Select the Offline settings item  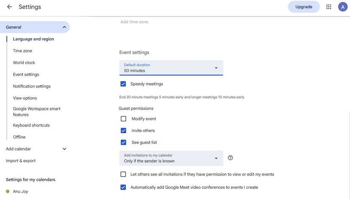(x=19, y=137)
